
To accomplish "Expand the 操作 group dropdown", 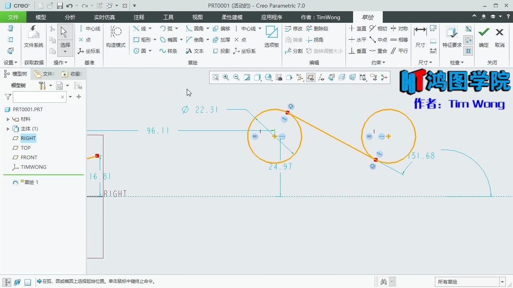I will (61, 62).
